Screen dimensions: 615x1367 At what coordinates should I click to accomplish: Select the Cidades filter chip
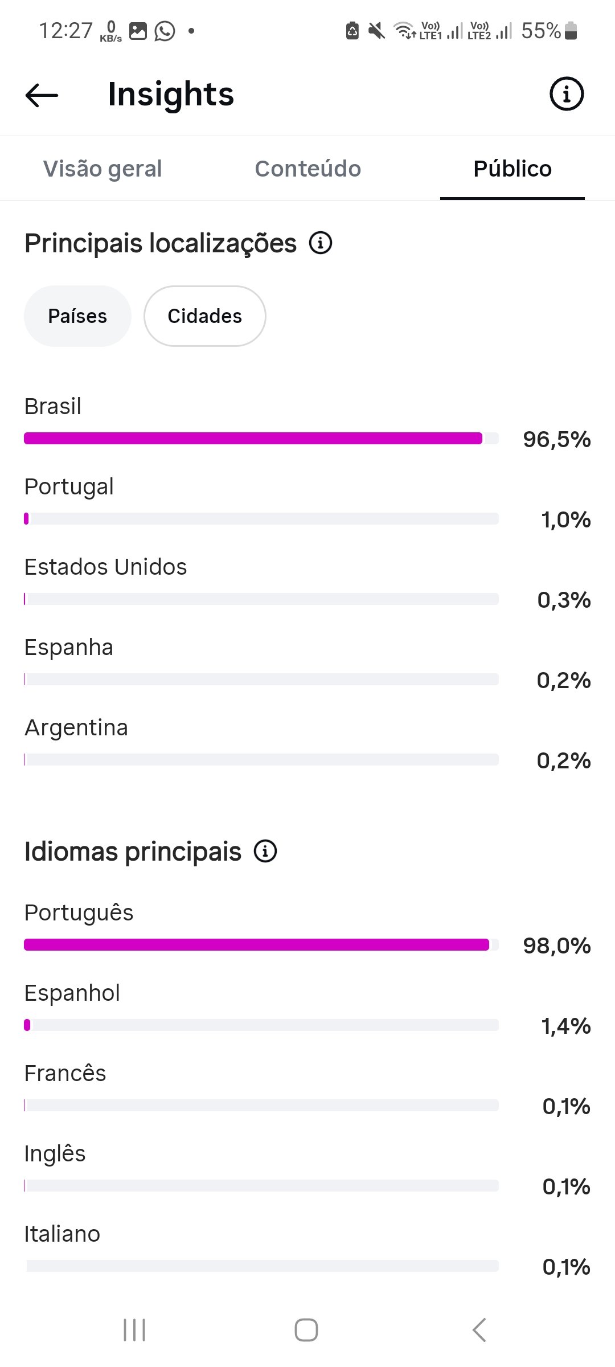click(205, 316)
